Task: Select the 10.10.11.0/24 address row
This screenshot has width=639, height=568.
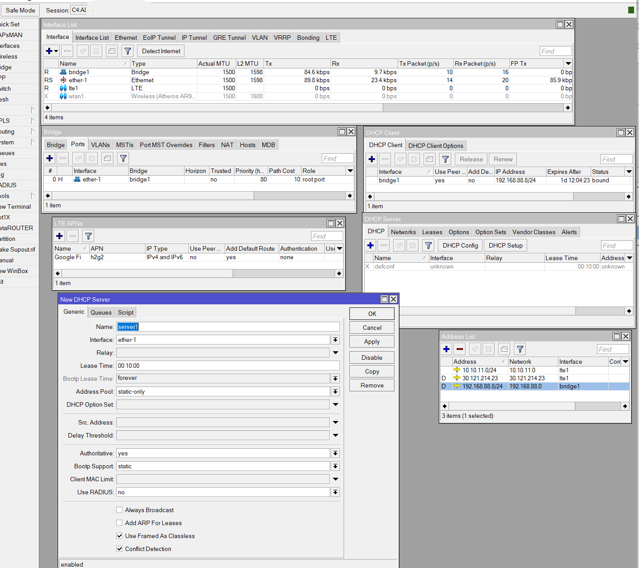Action: pyautogui.click(x=534, y=370)
